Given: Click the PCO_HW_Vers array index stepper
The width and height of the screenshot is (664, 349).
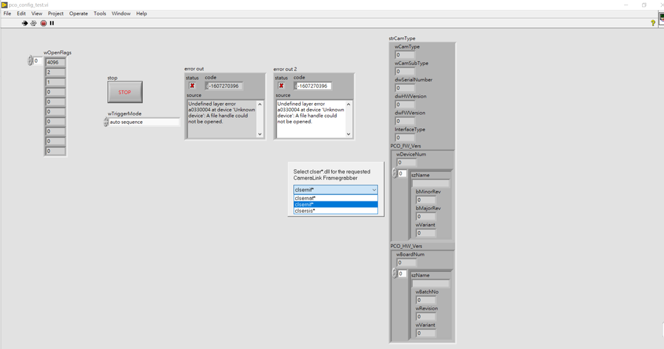Looking at the screenshot, I should pyautogui.click(x=394, y=274).
